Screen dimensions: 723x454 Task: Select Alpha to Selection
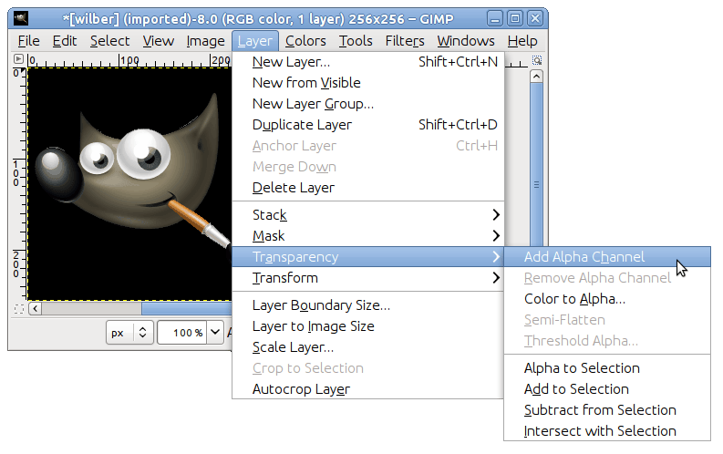607,367
